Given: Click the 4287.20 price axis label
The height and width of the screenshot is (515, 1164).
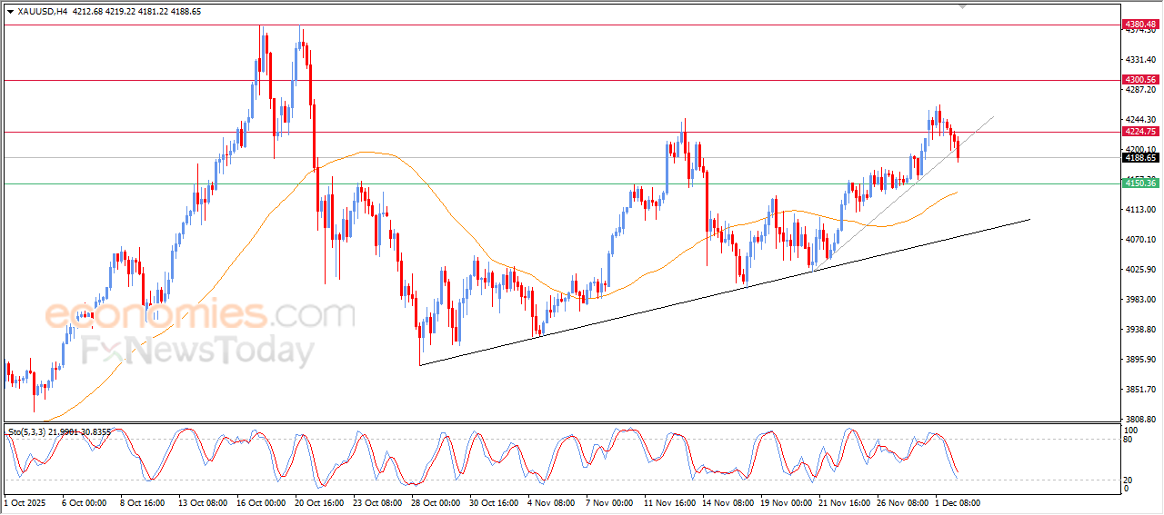Looking at the screenshot, I should coord(1140,90).
